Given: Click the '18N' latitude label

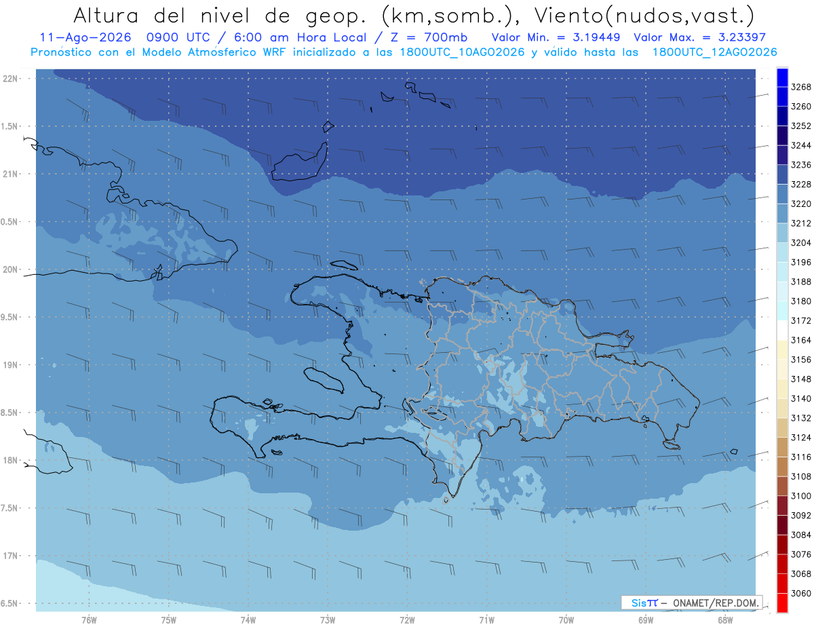Looking at the screenshot, I should 10,461.
